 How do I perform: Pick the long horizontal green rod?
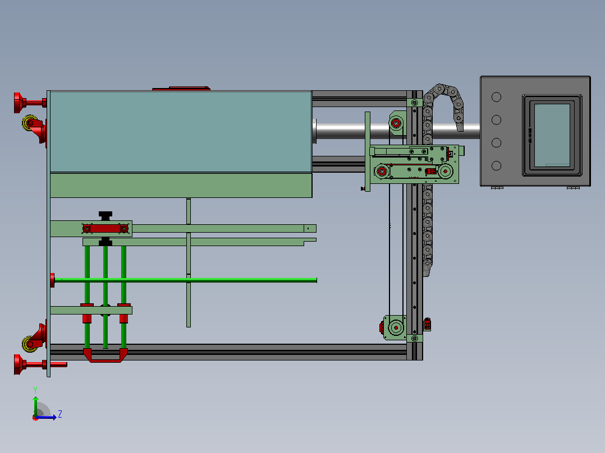186,280
